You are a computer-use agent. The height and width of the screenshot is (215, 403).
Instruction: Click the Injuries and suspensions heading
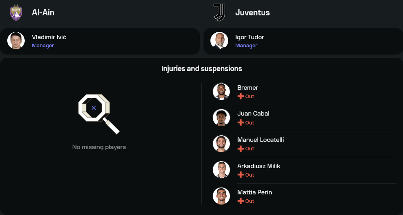tap(201, 69)
